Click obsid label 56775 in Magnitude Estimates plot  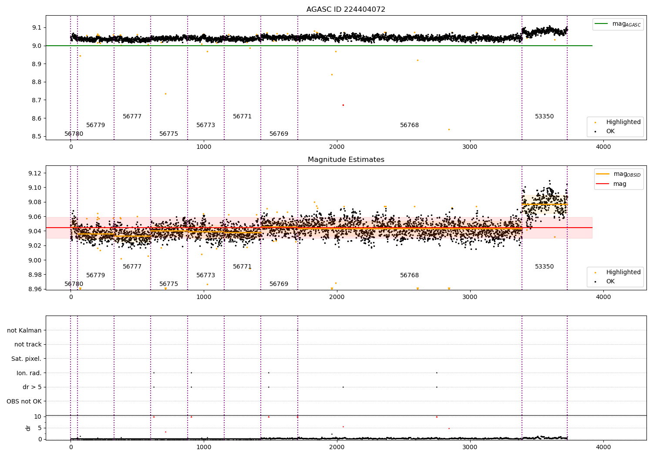pyautogui.click(x=169, y=284)
